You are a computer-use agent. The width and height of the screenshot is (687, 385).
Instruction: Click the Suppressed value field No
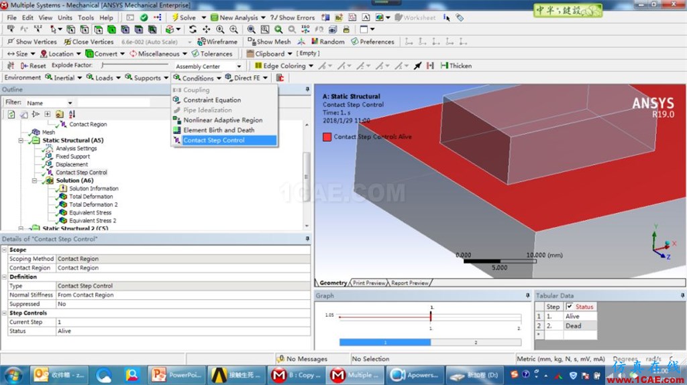click(183, 304)
